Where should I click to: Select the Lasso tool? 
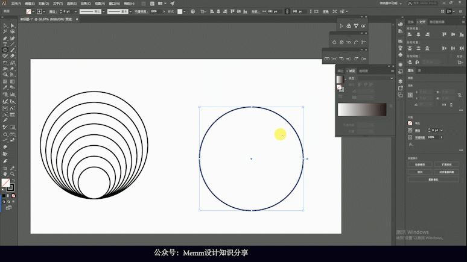pos(13,31)
